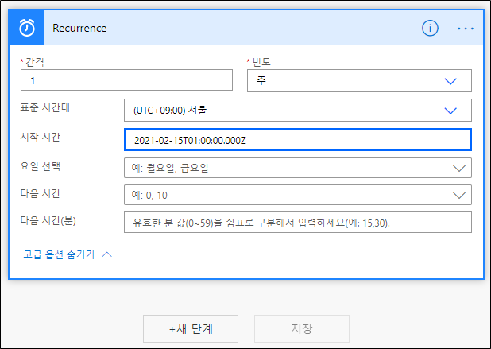491x349 pixels.
Task: Click the Recurrence card title
Action: point(79,28)
